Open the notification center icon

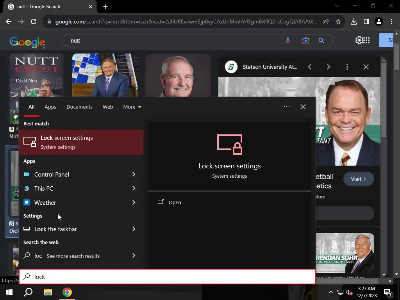(x=387, y=292)
